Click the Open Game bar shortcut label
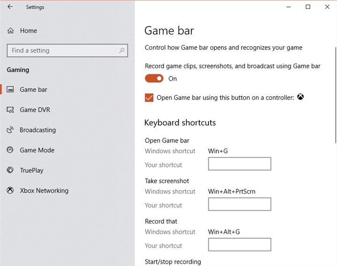Viewport: 337px width, 266px height. point(167,140)
